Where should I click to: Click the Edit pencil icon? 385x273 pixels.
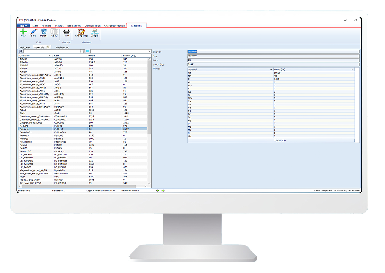pos(33,32)
